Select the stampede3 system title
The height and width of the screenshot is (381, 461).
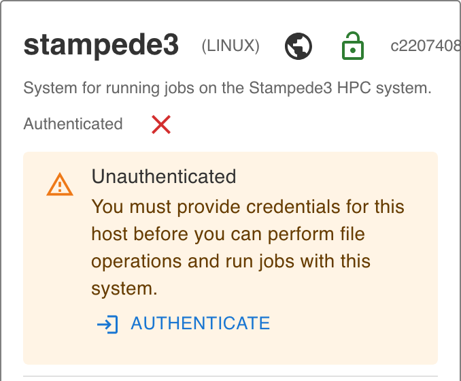(x=101, y=46)
